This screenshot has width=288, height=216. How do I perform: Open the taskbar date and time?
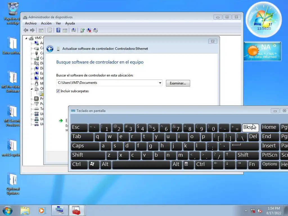pyautogui.click(x=274, y=211)
